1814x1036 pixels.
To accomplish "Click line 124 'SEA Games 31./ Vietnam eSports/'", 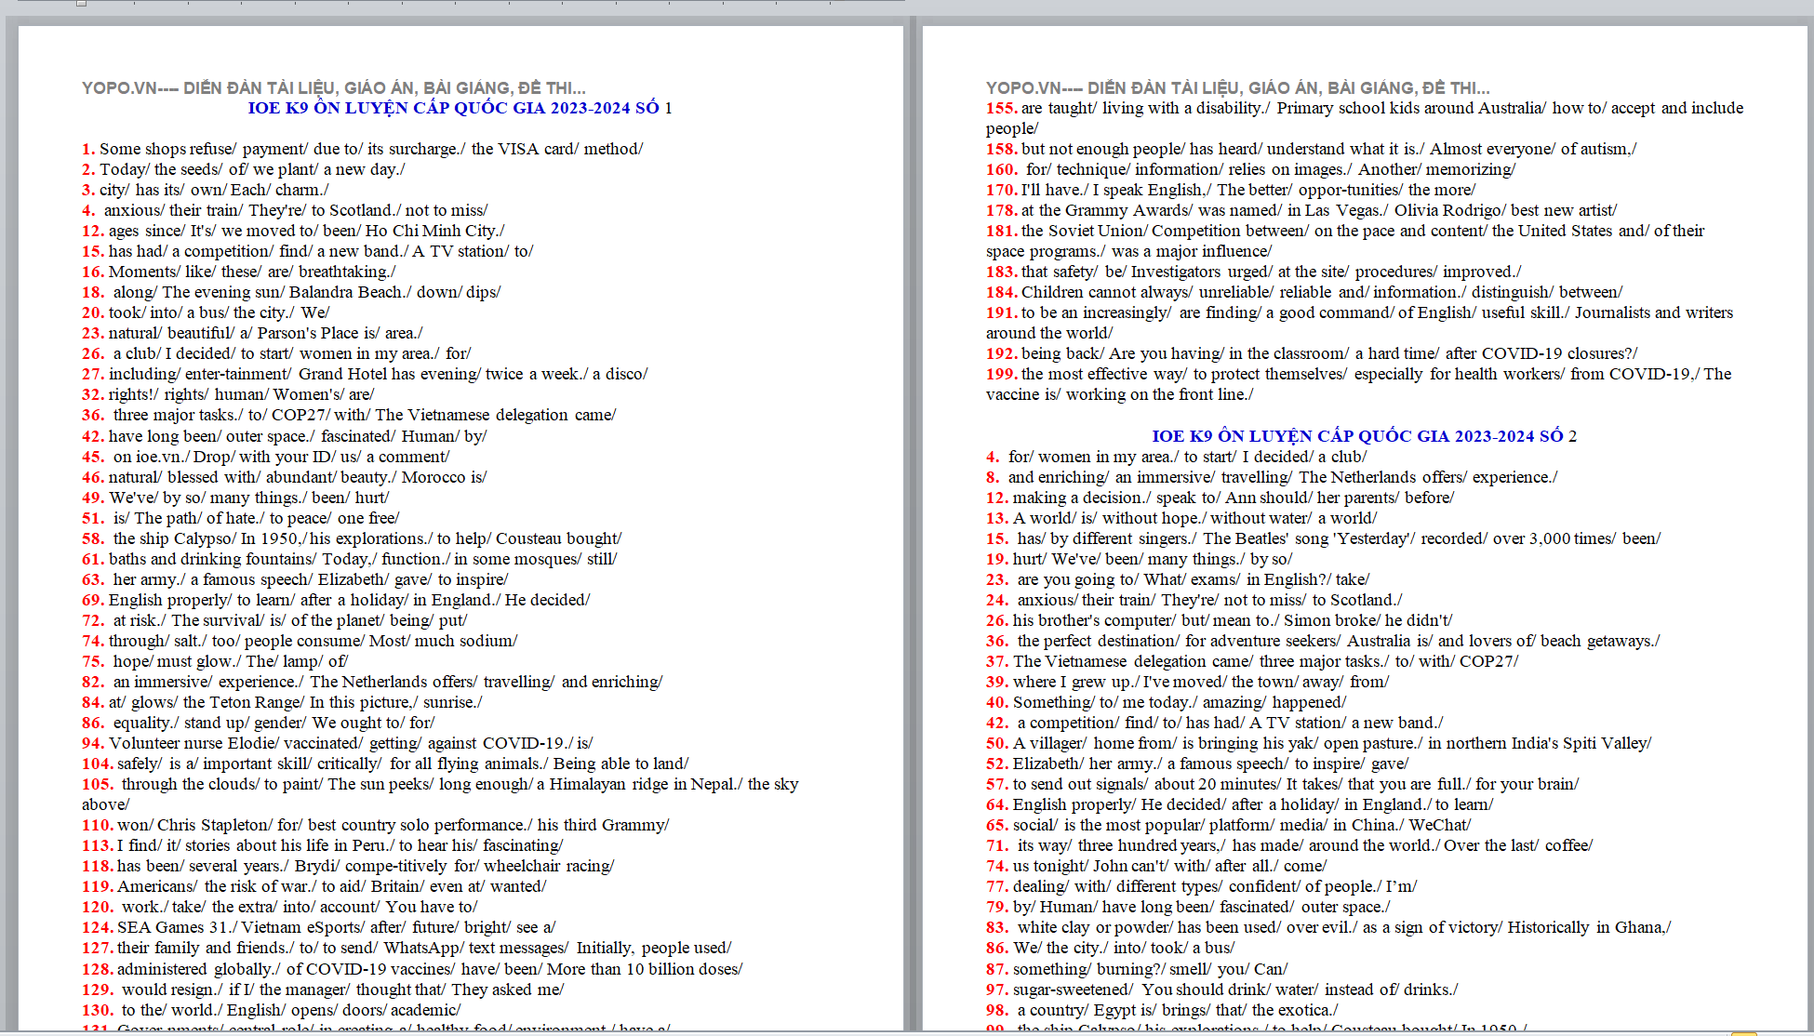I will (319, 927).
